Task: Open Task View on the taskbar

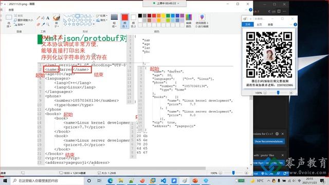Action: tap(99, 180)
